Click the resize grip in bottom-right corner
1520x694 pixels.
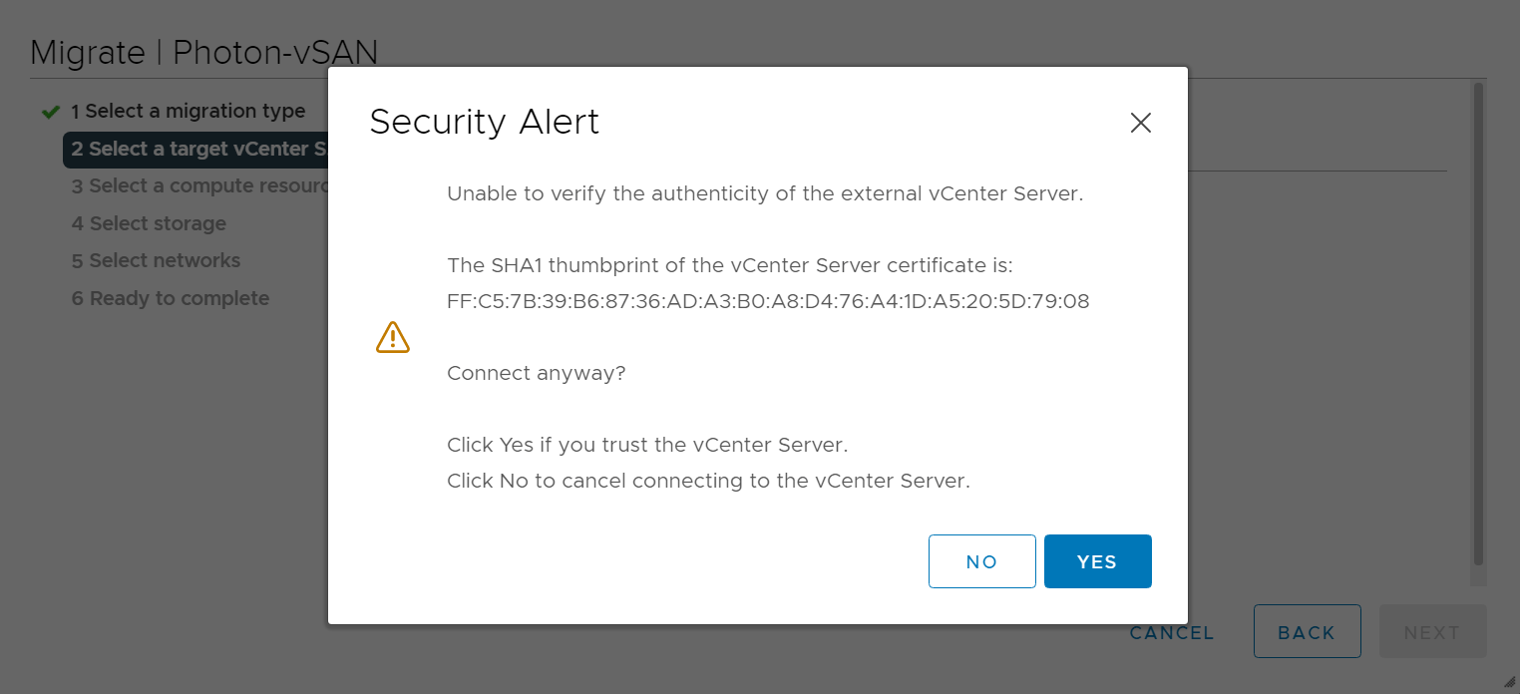coord(1509,683)
